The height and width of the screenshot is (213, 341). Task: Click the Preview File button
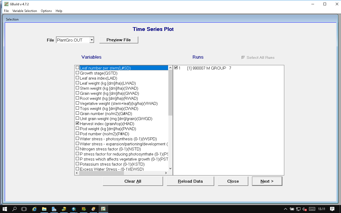pyautogui.click(x=119, y=40)
